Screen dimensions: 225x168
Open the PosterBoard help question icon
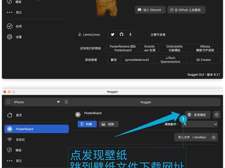[217, 115]
